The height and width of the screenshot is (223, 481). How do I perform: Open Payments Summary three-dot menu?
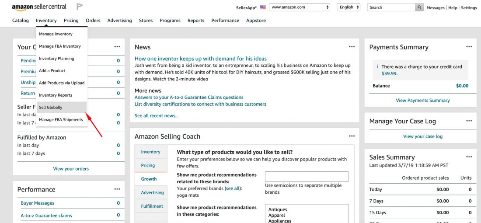pos(469,47)
